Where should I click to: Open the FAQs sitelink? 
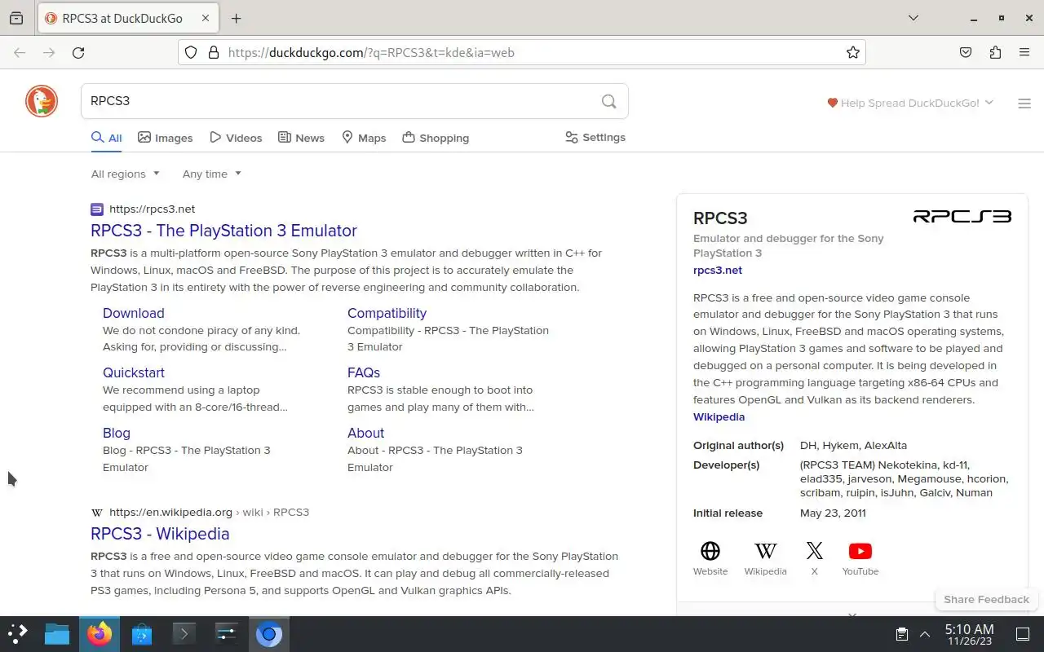364,372
